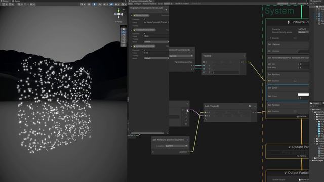Click Show In Project button
324x182 pixels.
[x=182, y=4]
